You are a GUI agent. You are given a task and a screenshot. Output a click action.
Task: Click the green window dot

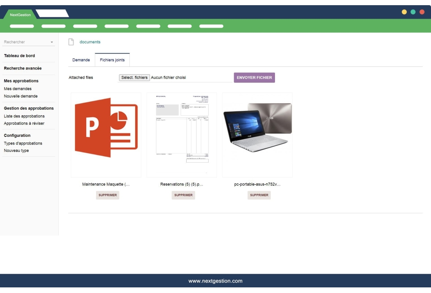point(413,13)
